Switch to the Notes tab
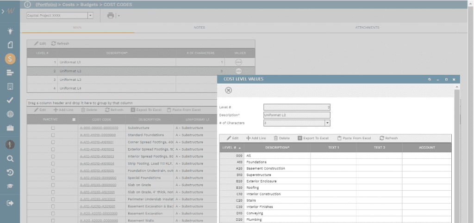 (x=199, y=28)
